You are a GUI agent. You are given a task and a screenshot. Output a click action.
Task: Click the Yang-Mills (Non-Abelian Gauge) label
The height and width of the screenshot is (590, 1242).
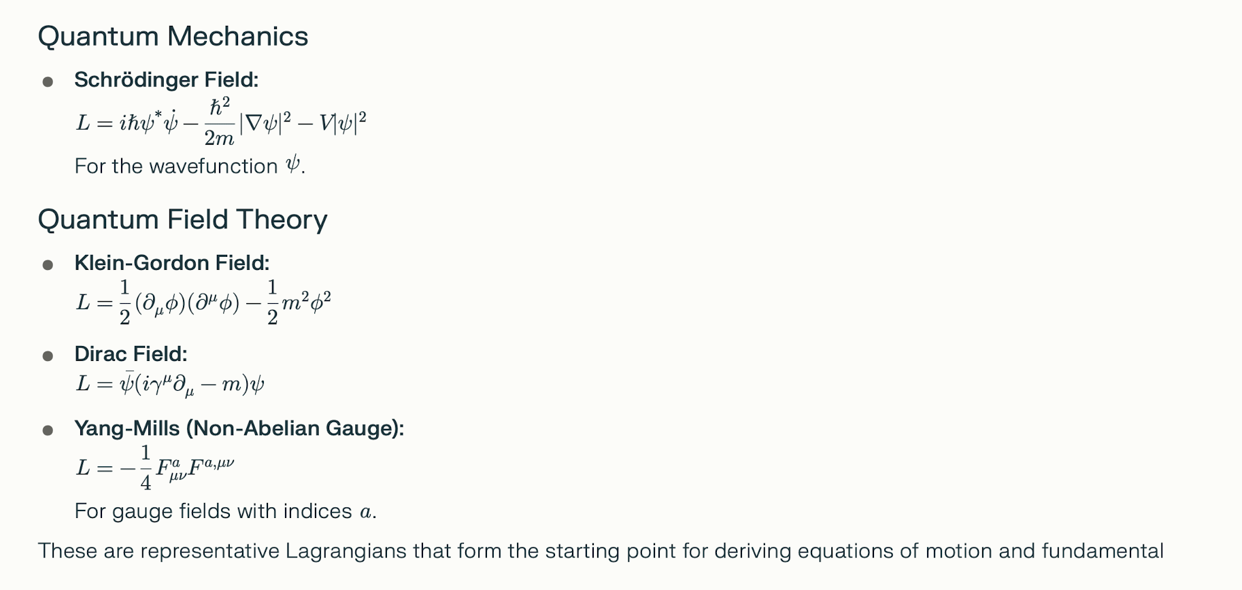click(x=239, y=429)
